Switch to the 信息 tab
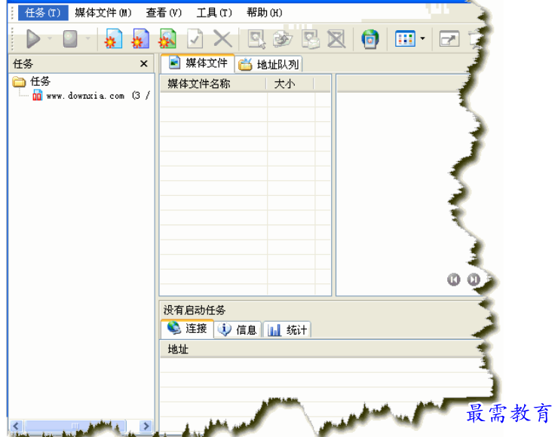558x437 pixels. point(238,329)
